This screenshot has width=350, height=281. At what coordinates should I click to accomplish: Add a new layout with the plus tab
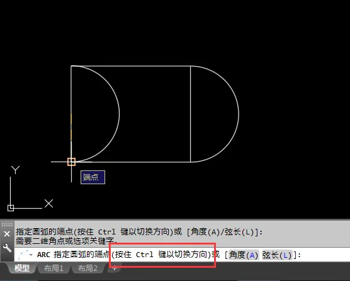coord(115,268)
